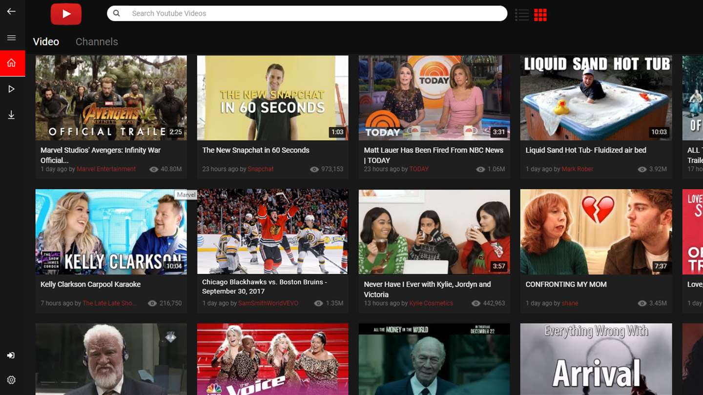
Task: Open Marvel Entertainment channel link
Action: tap(106, 169)
